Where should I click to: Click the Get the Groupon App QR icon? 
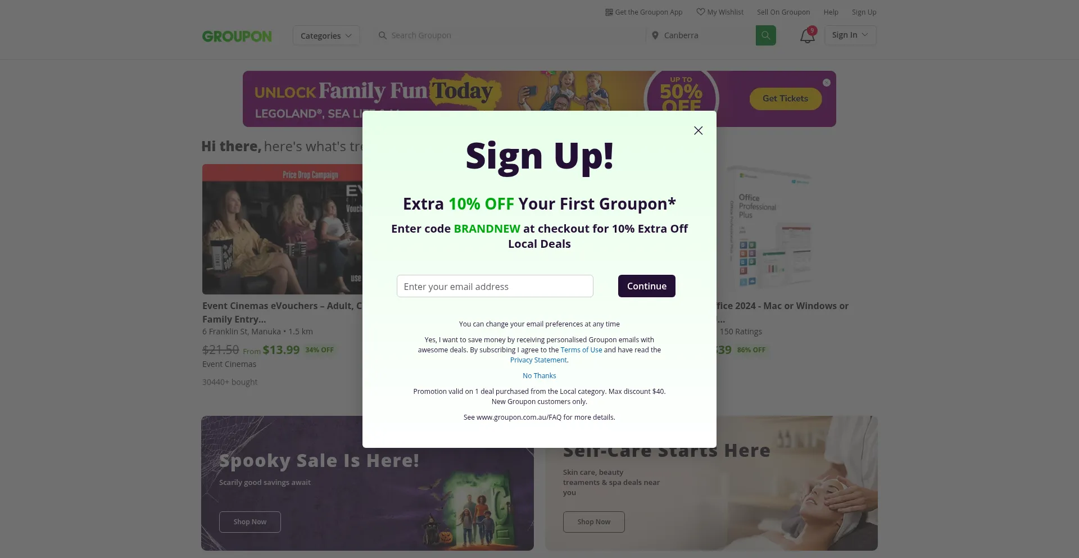609,12
